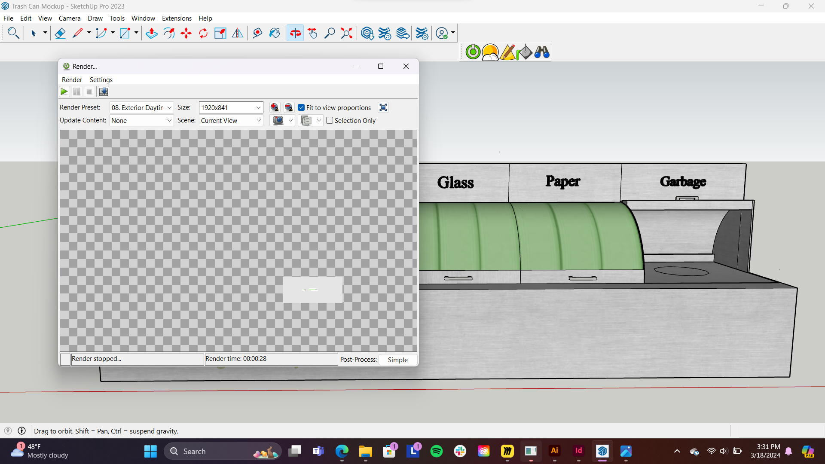Click the Pause Render button
825x464 pixels.
coord(77,91)
